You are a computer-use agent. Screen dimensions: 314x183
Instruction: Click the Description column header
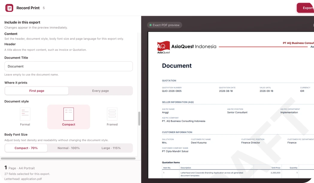click(186, 168)
